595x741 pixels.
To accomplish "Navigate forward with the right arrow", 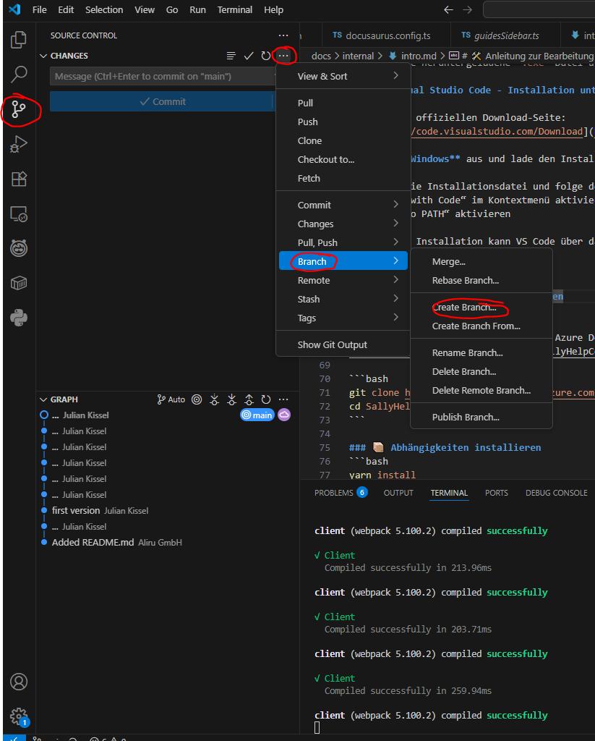I will click(467, 9).
